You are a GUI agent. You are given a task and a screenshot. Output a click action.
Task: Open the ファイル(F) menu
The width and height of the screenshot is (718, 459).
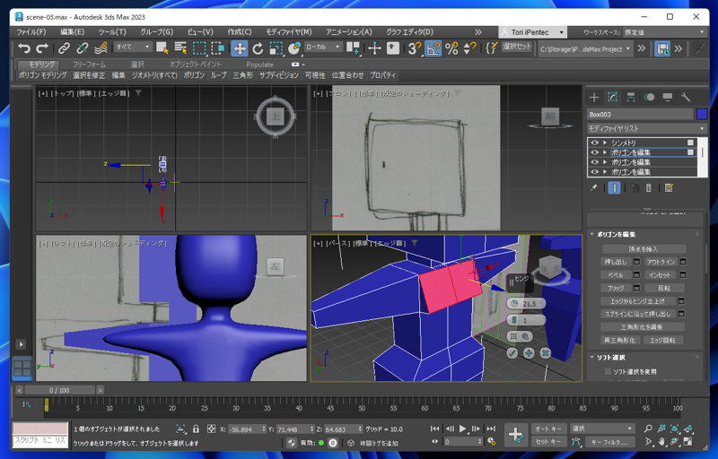(31, 32)
